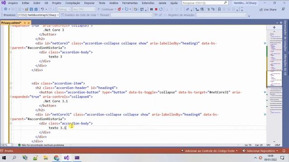This screenshot has width=289, height=162.
Task: Save the current file with the disk icon
Action: pos(31,9)
